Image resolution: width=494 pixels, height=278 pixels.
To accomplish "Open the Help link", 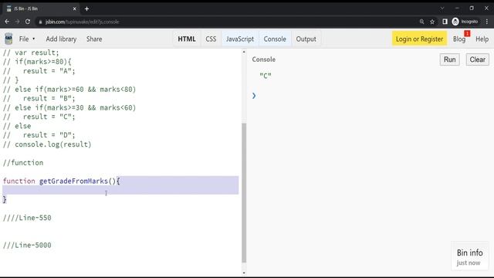I will [482, 39].
